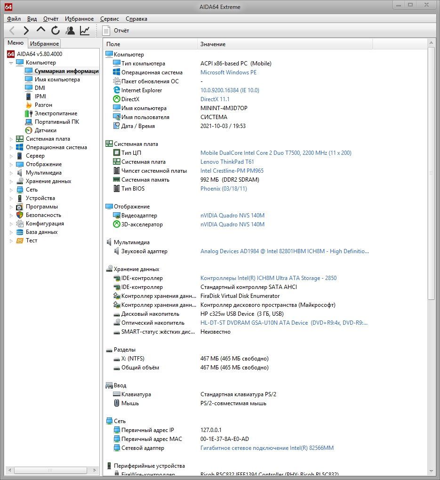Open Электропитание in the tree
440x480 pixels.
pos(56,113)
